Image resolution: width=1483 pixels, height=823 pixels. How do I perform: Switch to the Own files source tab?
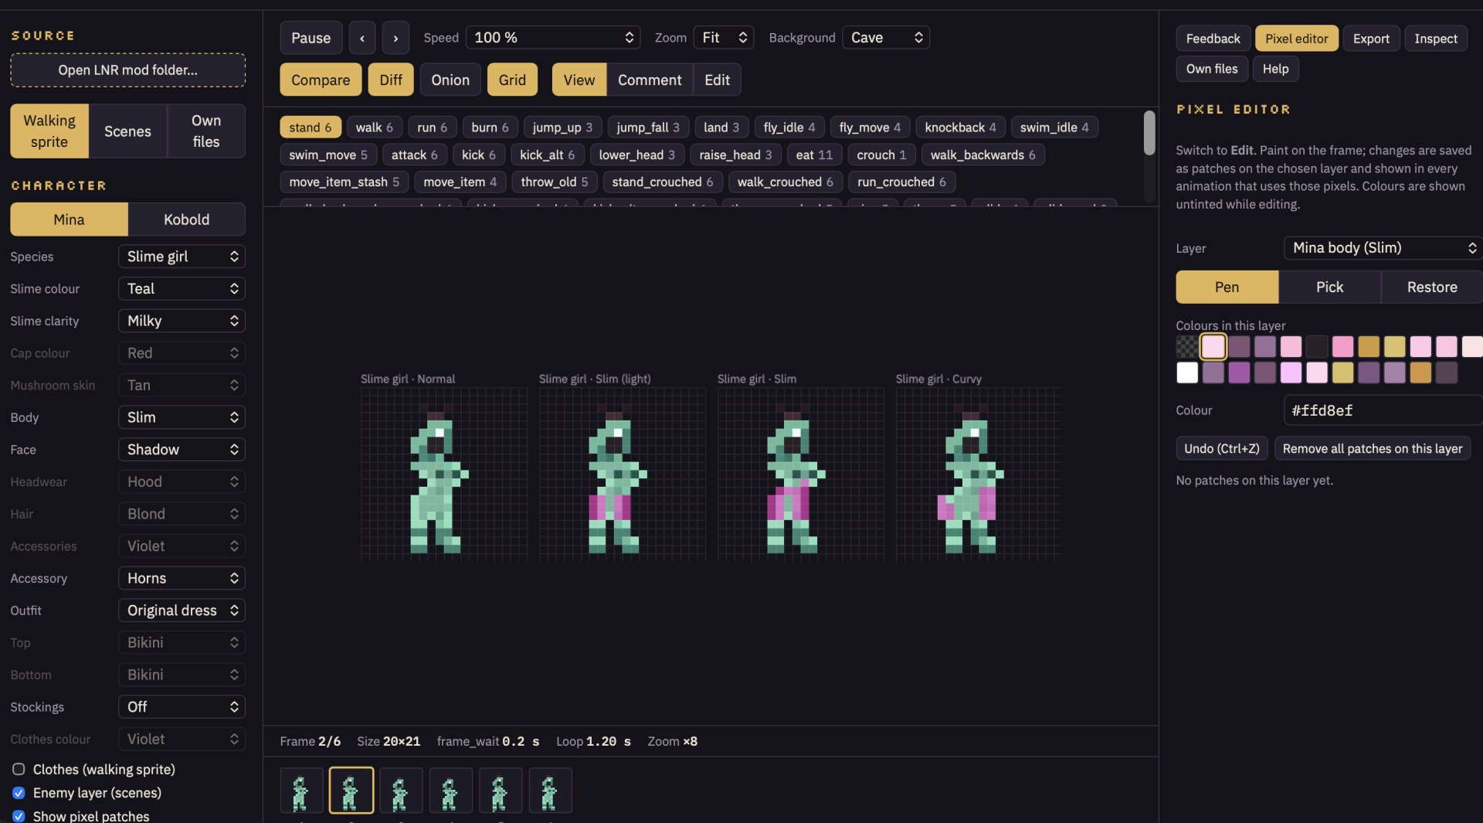tap(206, 131)
